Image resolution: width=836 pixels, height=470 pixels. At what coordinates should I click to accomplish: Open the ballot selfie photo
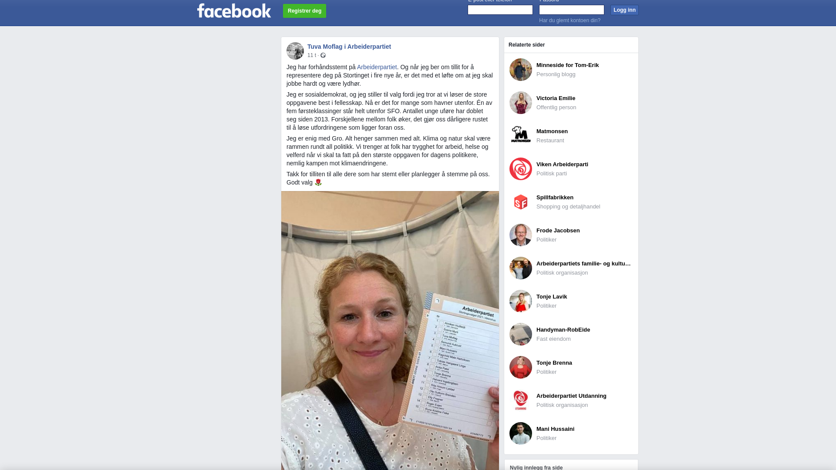point(390,331)
